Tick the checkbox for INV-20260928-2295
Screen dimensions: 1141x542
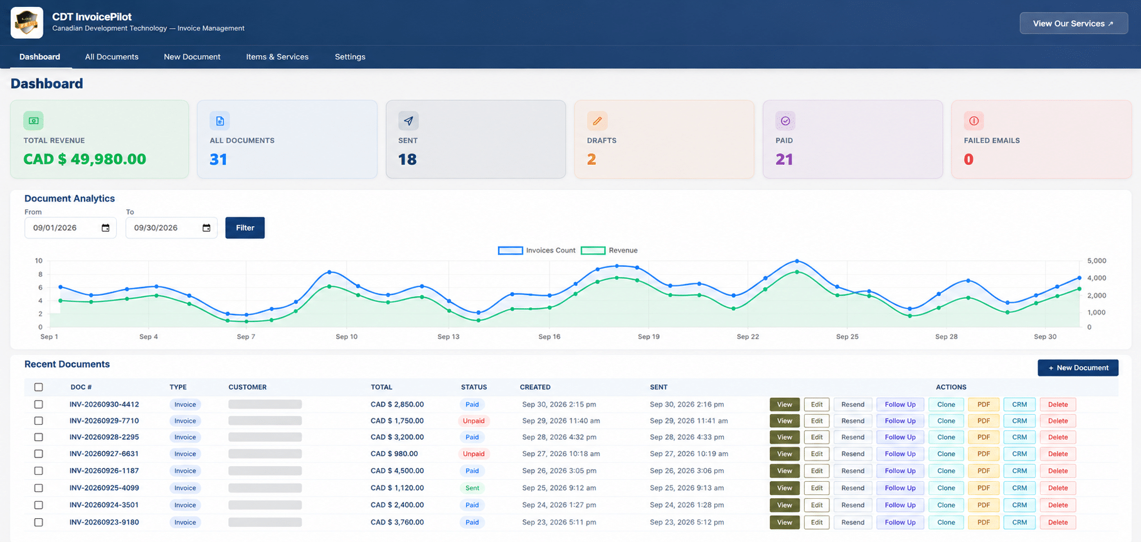[x=39, y=437]
